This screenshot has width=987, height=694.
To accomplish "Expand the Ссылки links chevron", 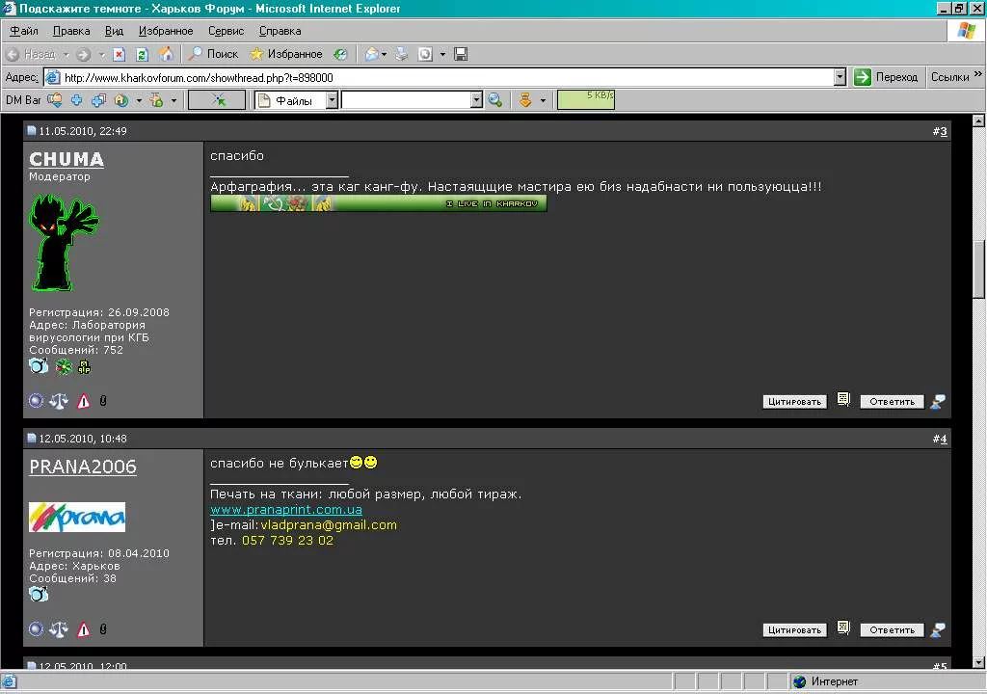I will point(977,74).
